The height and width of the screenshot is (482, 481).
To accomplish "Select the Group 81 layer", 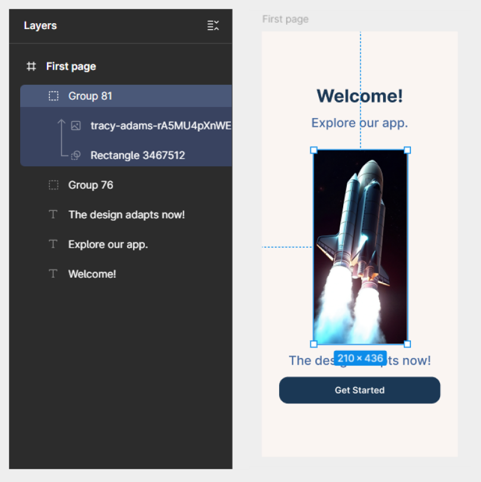I will pos(90,96).
